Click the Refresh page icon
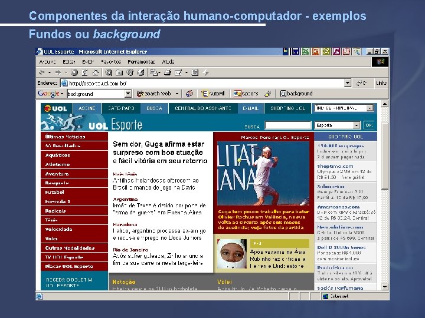Image resolution: width=425 pixels, height=318 pixels. pos(85,72)
